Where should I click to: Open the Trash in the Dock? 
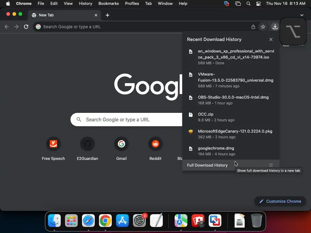[257, 220]
